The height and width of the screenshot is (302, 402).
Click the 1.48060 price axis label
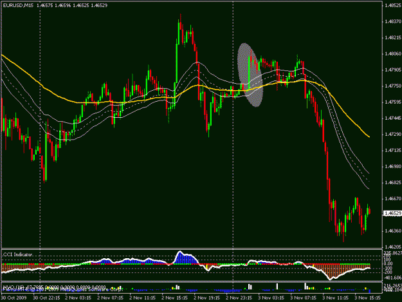point(393,54)
